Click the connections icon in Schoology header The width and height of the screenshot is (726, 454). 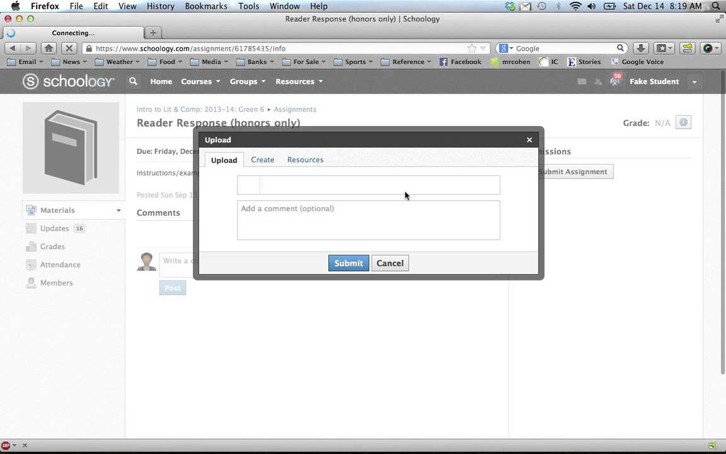click(597, 81)
